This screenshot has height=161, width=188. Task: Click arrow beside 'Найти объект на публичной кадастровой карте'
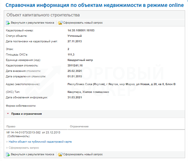click(x=7, y=142)
